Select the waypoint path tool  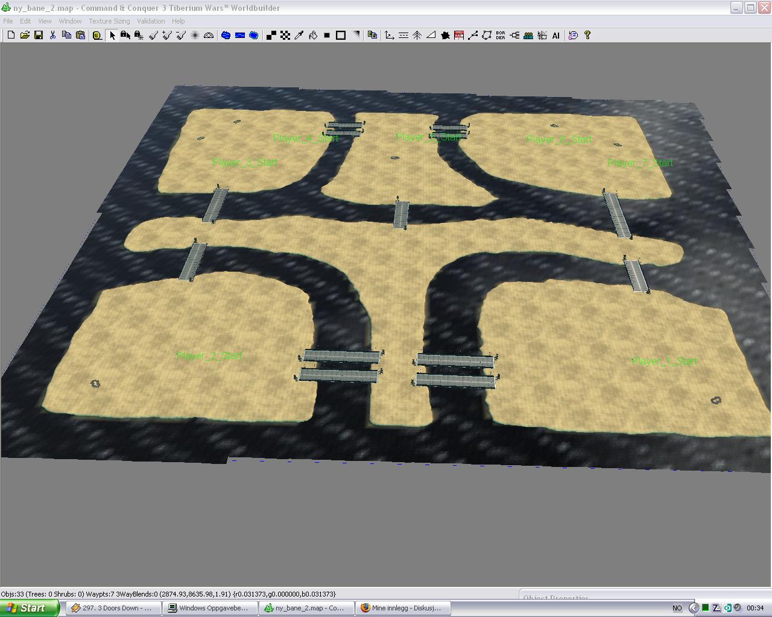tap(473, 36)
